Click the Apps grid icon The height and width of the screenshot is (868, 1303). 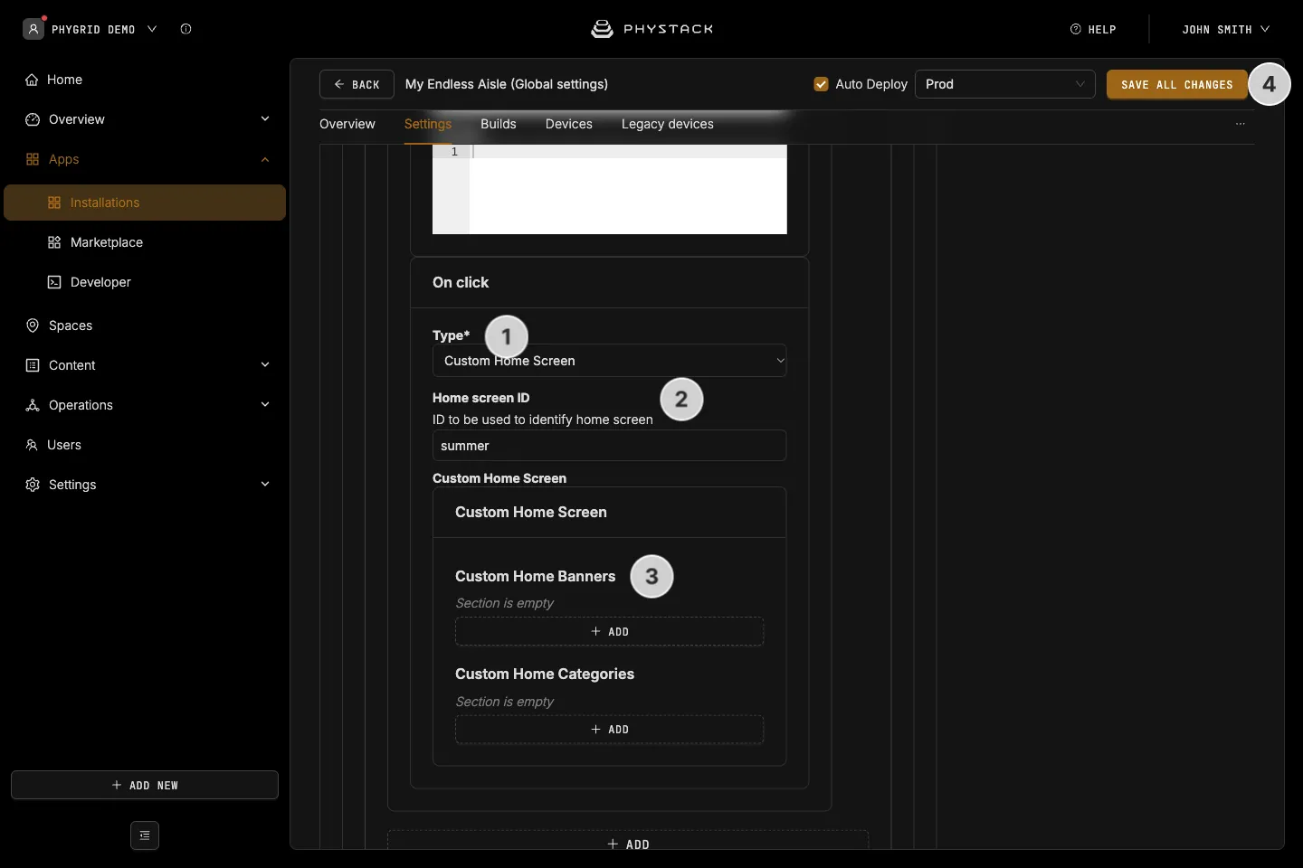(33, 159)
